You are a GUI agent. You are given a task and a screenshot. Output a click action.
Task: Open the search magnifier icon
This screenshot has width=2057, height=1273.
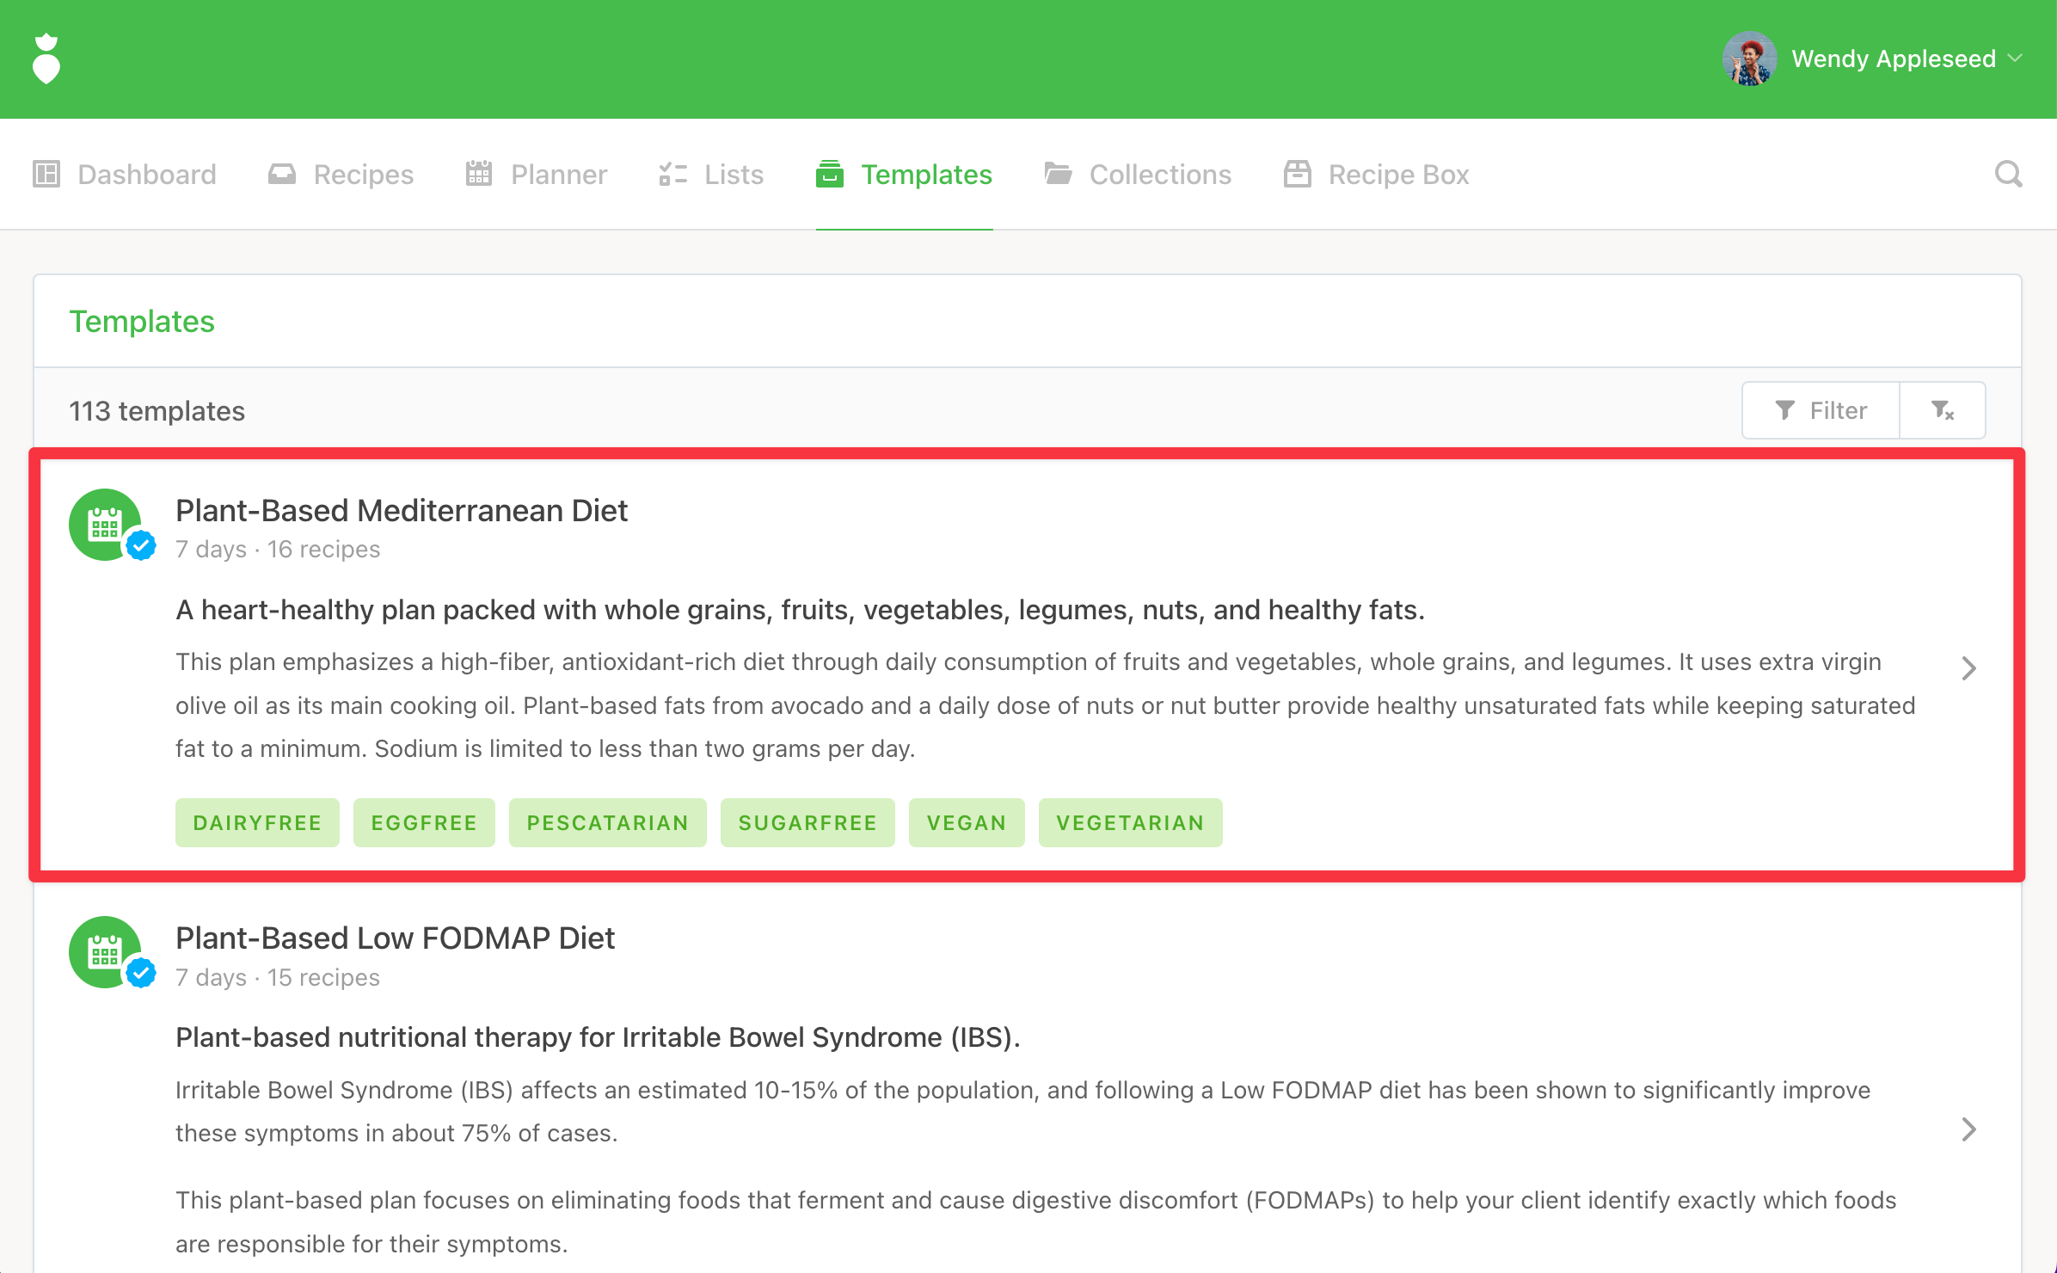click(2008, 175)
